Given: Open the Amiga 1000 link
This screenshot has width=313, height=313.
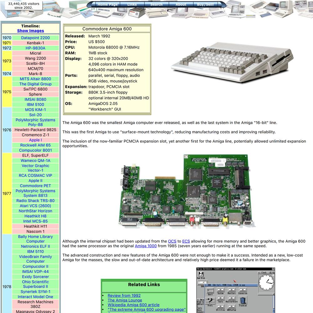Looking at the screenshot, I should [x=146, y=246].
